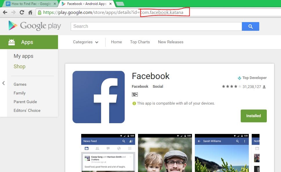Go back using browser back arrow

[x=5, y=12]
